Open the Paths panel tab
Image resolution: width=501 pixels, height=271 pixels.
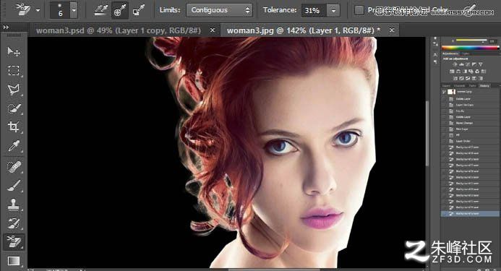click(x=472, y=86)
